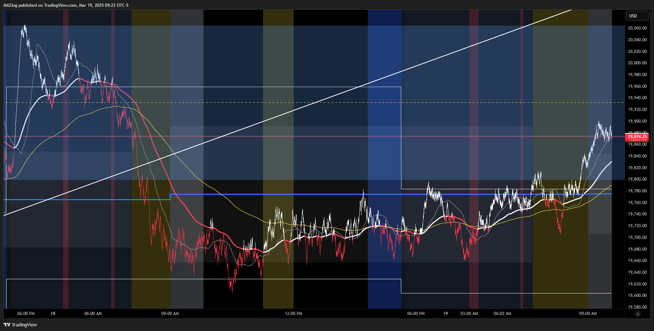Click the 12:00 PM time axis label
This screenshot has width=654, height=331.
point(293,314)
